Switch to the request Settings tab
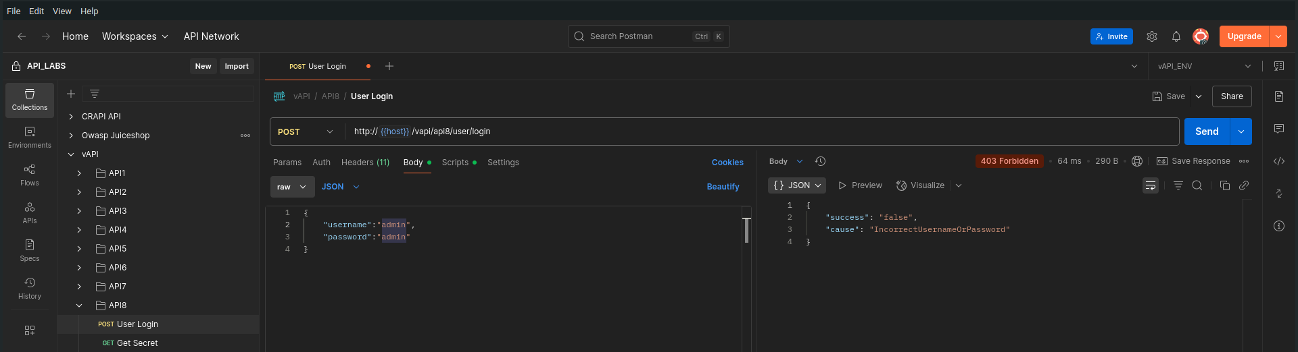The image size is (1298, 352). point(504,163)
